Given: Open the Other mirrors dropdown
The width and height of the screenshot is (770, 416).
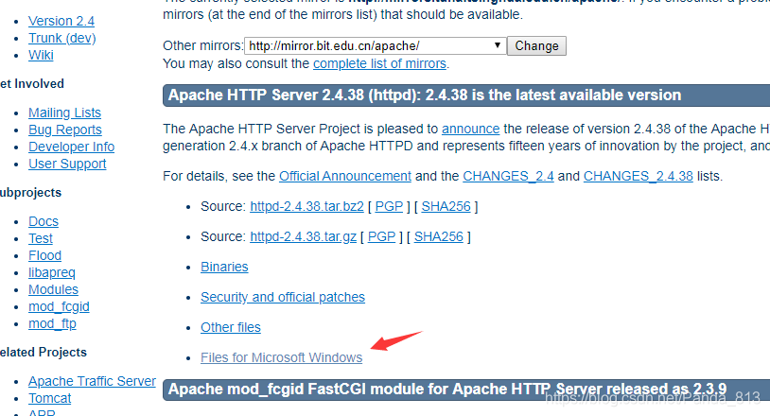Looking at the screenshot, I should pos(375,45).
